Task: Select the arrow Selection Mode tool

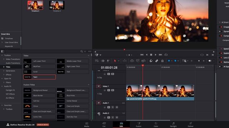Action: coord(115,61)
